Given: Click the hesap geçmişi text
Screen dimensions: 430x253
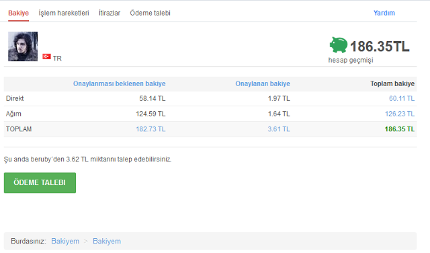Looking at the screenshot, I should click(351, 60).
